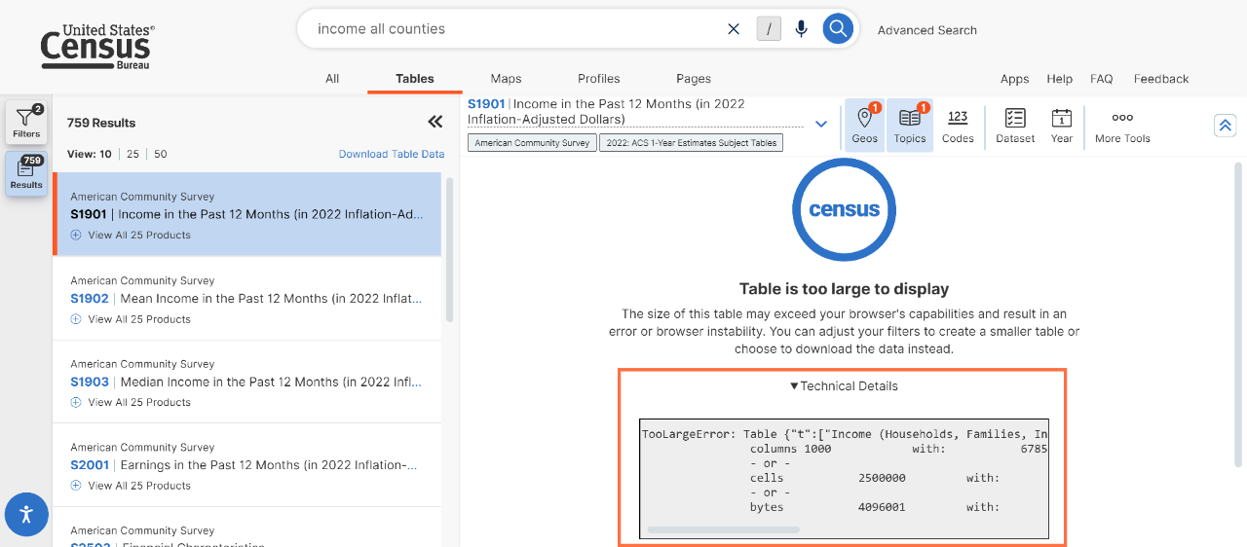Switch to the Maps tab
1247x547 pixels.
[x=507, y=79]
